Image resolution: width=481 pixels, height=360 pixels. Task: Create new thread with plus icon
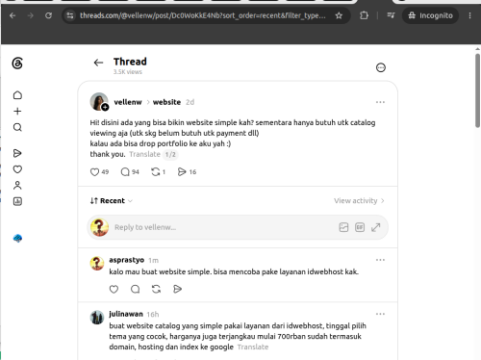17,111
